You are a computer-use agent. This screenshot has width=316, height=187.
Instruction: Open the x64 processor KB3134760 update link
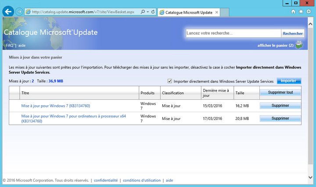pos(74,118)
